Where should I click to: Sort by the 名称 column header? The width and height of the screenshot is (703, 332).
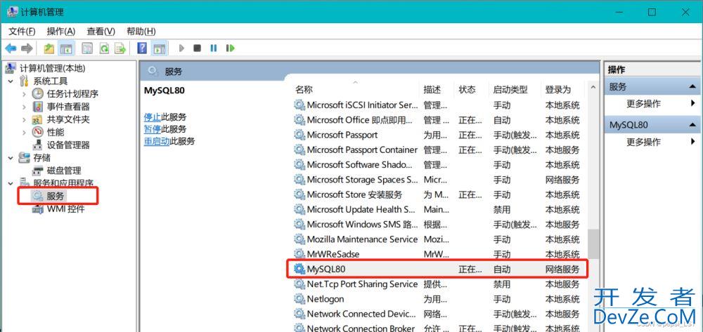pos(304,89)
